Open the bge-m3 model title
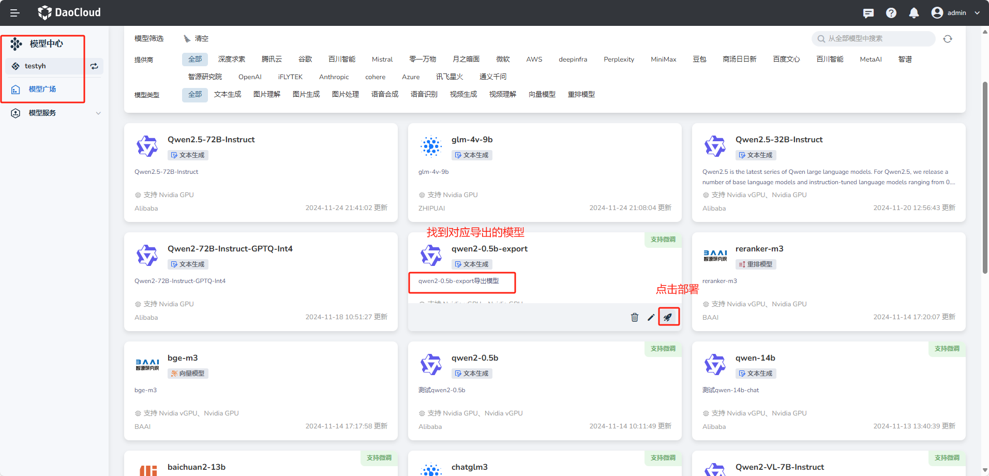989x476 pixels. 183,358
